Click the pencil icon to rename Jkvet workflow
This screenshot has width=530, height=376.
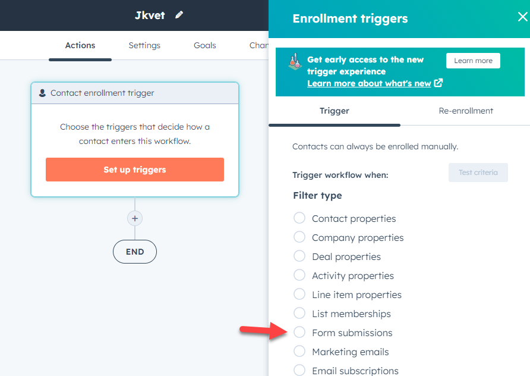click(x=179, y=15)
